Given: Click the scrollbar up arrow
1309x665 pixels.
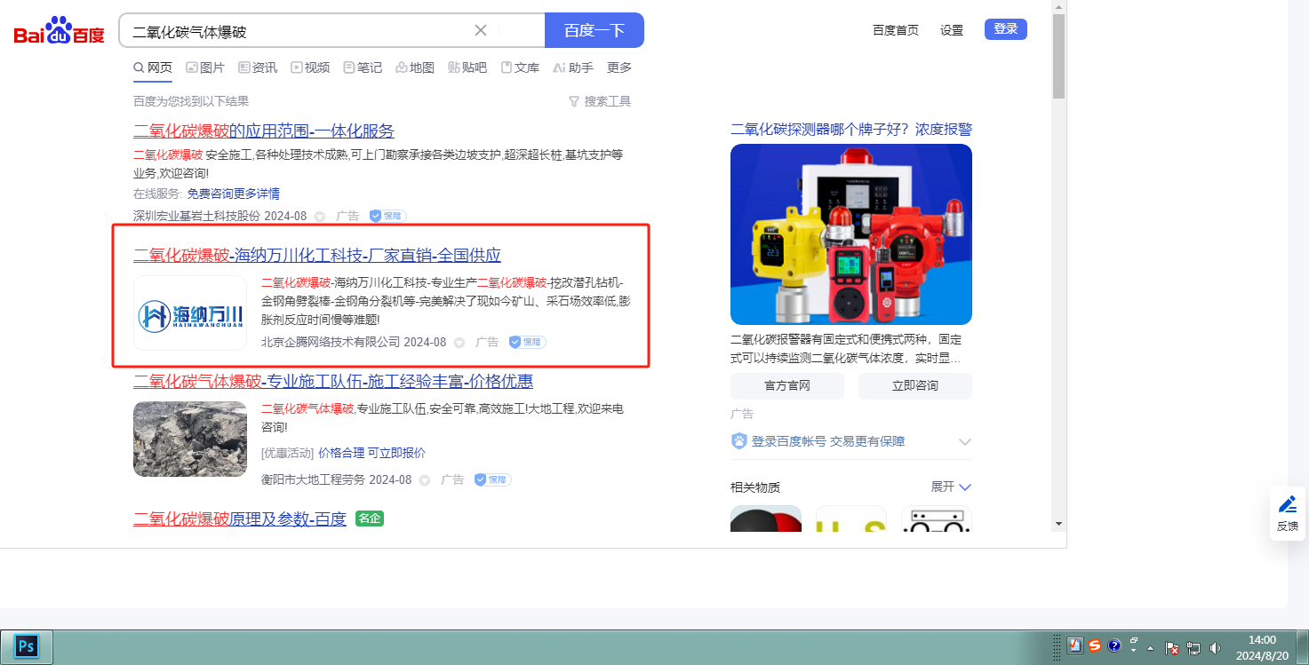Looking at the screenshot, I should (1059, 7).
